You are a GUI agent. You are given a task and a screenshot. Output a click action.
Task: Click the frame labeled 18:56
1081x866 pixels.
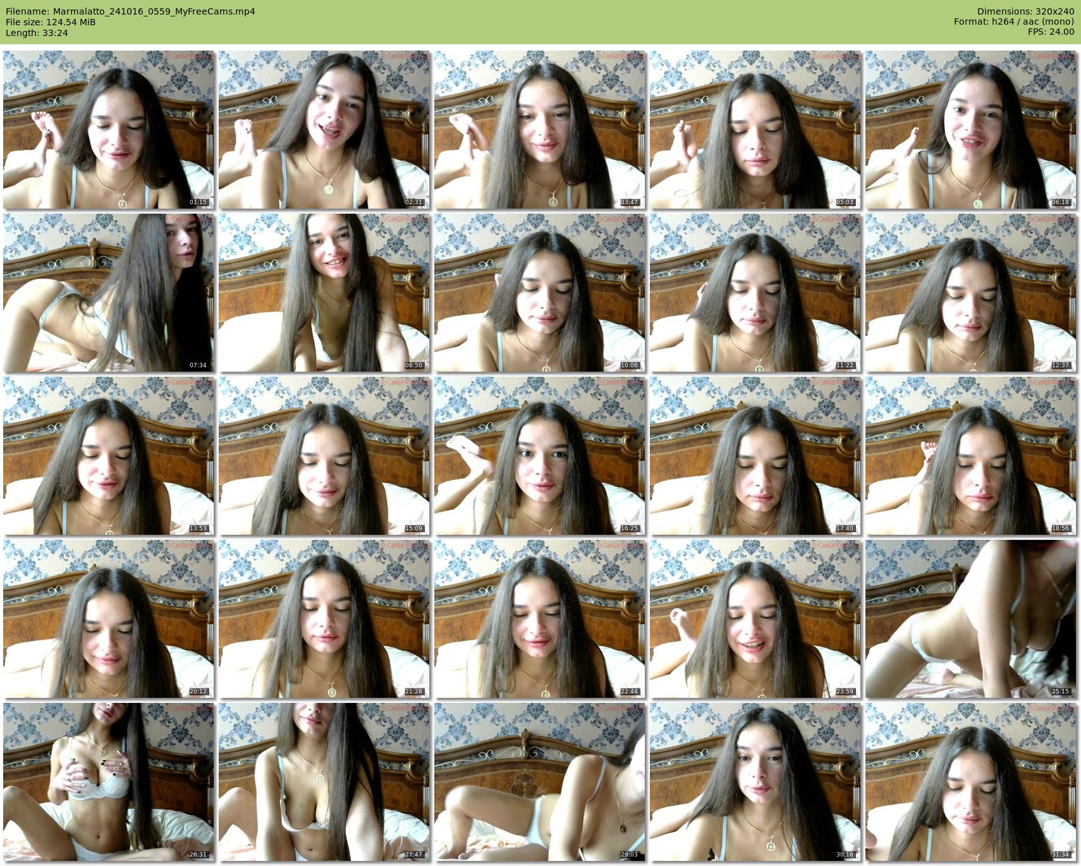tap(971, 456)
